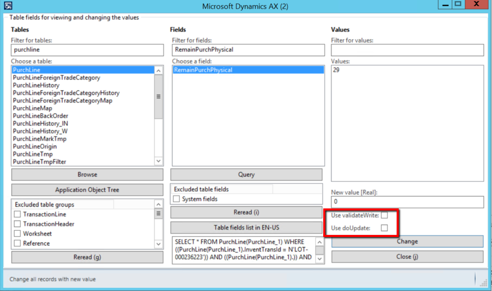Image resolution: width=492 pixels, height=291 pixels.
Task: Click the Dynamics AX title bar icon
Action: tap(8, 6)
